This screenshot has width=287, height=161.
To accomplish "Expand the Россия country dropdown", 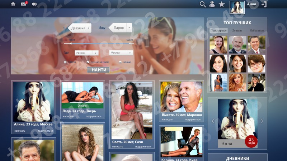I will coord(86,53).
